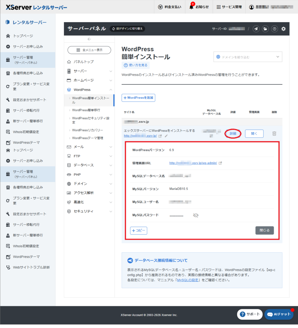Click the folder icon in server panel header
The image size is (298, 328).
pyautogui.click(x=265, y=29)
